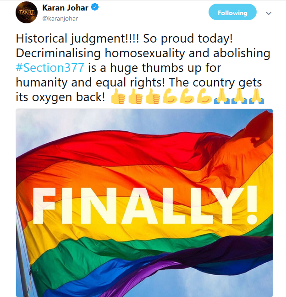Click the first folded hands emoji
Screen dimensions: 286x297
click(x=222, y=96)
